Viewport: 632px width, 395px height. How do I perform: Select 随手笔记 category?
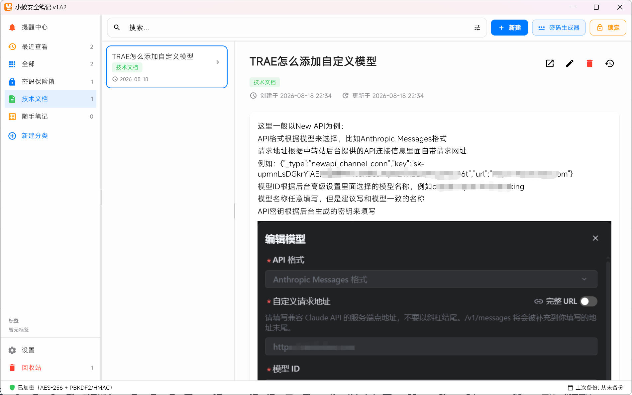(x=51, y=117)
